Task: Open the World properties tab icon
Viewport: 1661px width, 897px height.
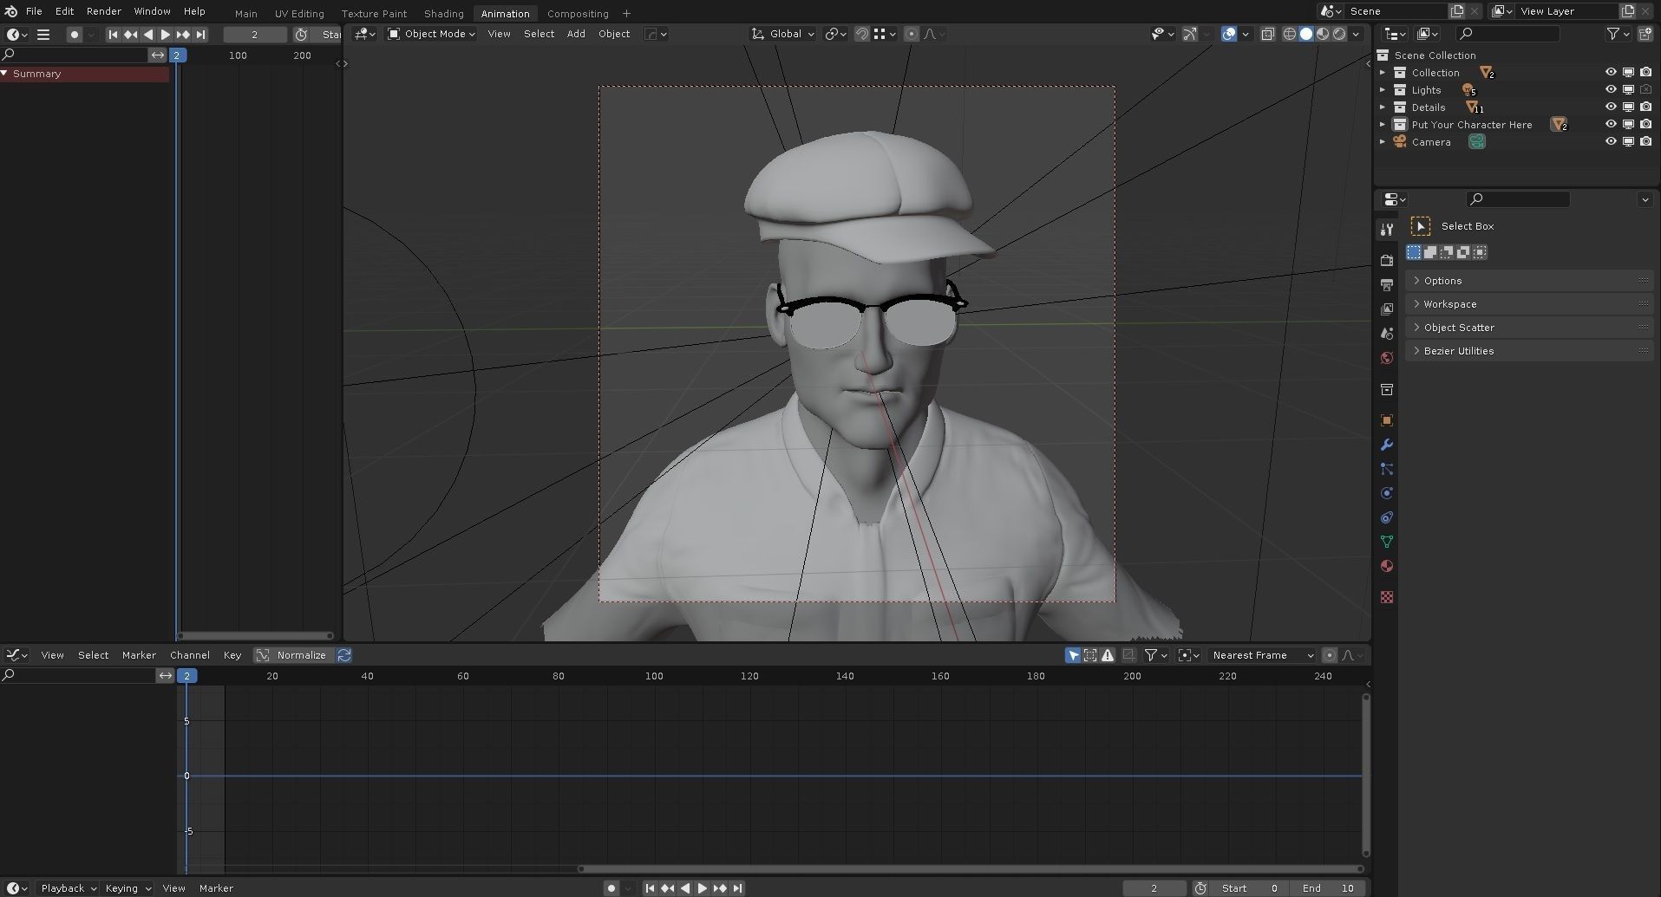Action: pos(1386,358)
